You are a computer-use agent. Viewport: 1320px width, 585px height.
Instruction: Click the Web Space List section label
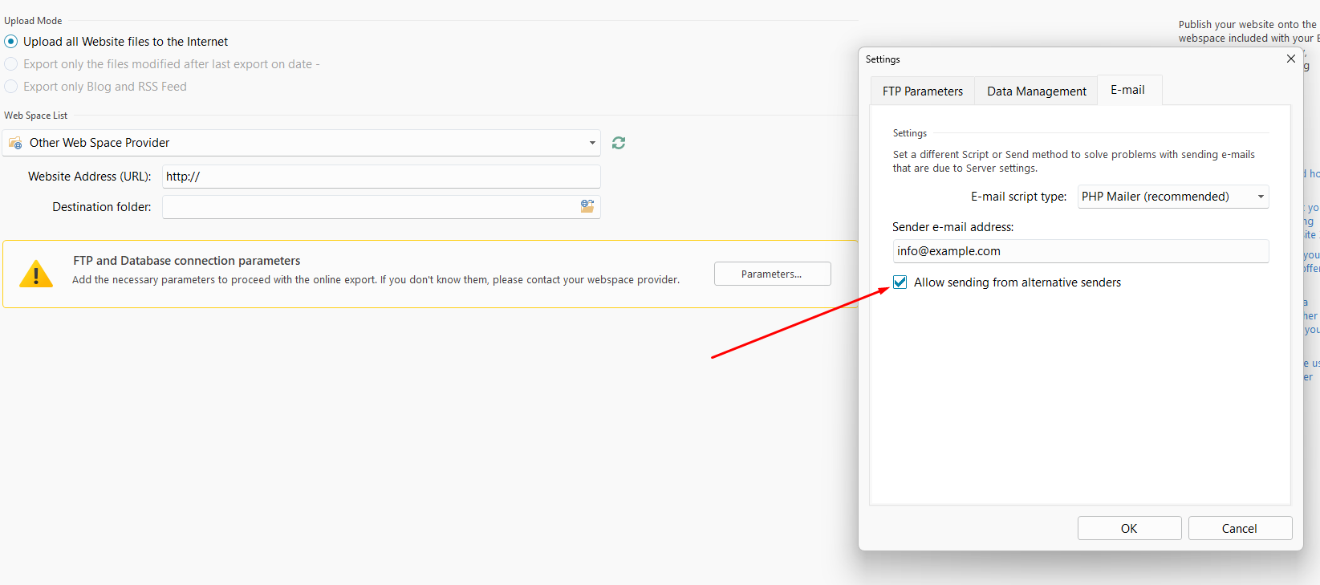(36, 116)
